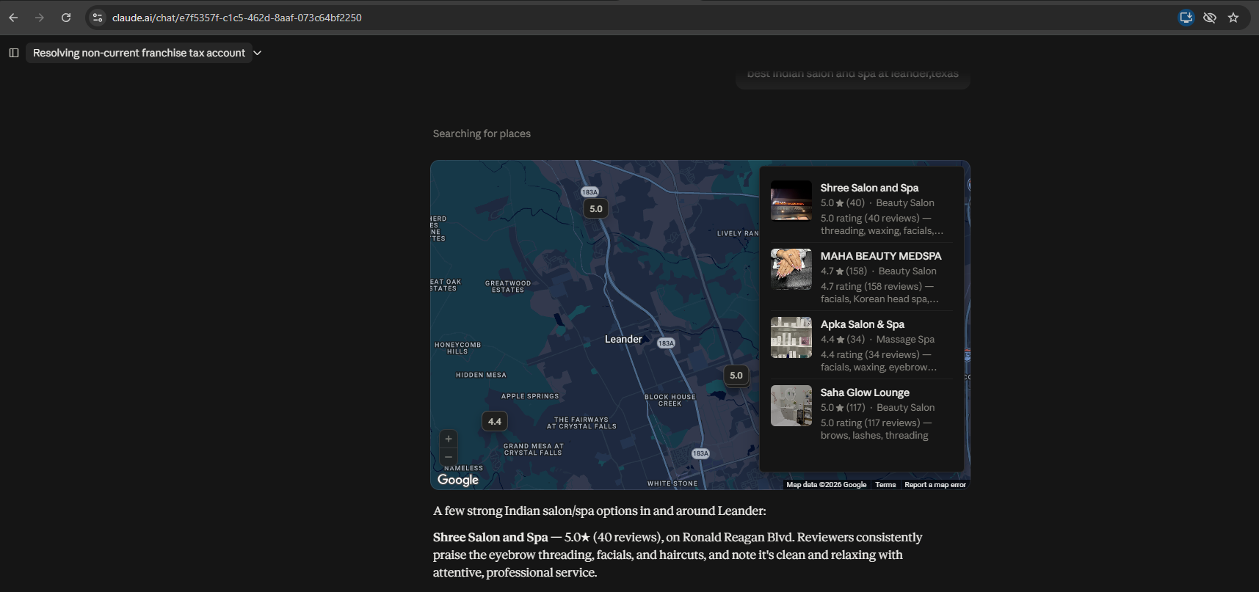The width and height of the screenshot is (1259, 592).
Task: Click the 'HIDDEN MESA' map label
Action: 481,375
